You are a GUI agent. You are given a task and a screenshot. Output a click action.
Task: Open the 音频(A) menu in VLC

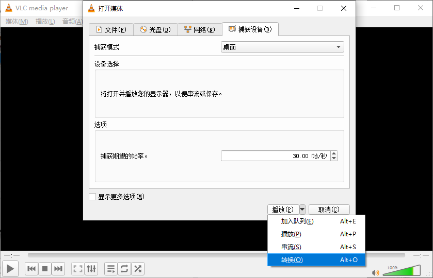(72, 22)
